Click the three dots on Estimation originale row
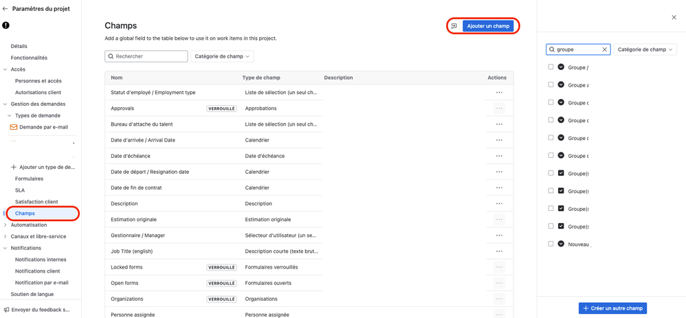The height and width of the screenshot is (318, 686). [499, 219]
